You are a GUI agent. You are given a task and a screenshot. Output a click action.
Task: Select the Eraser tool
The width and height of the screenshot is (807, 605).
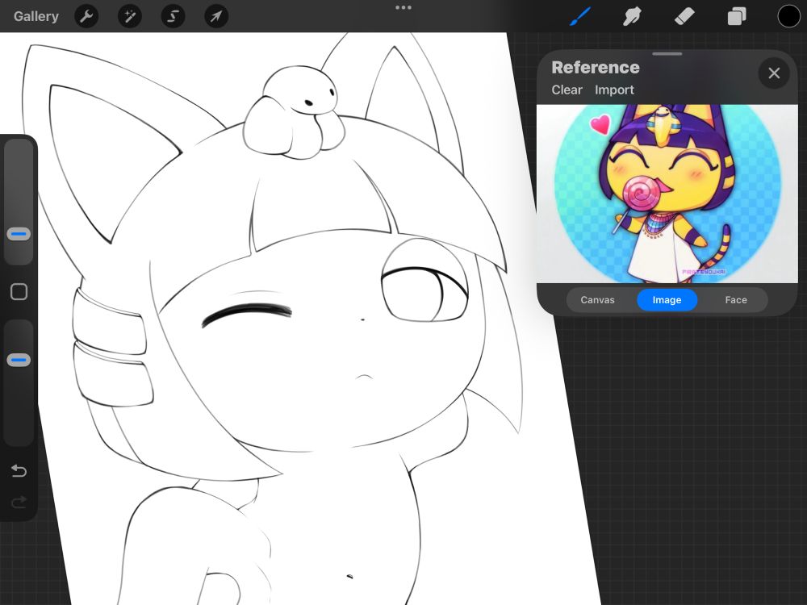coord(684,16)
